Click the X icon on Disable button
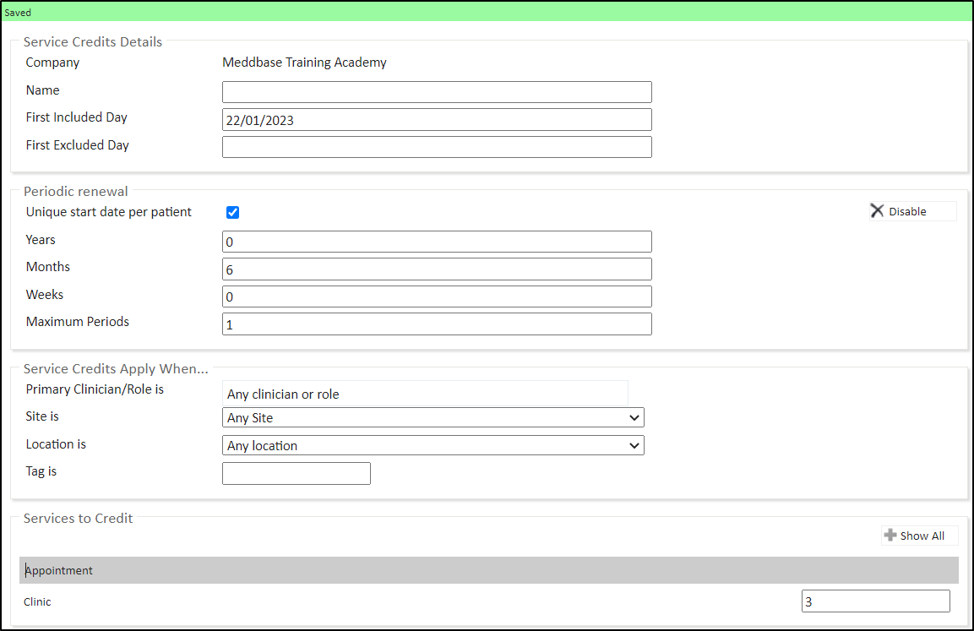The height and width of the screenshot is (631, 974). pyautogui.click(x=877, y=211)
